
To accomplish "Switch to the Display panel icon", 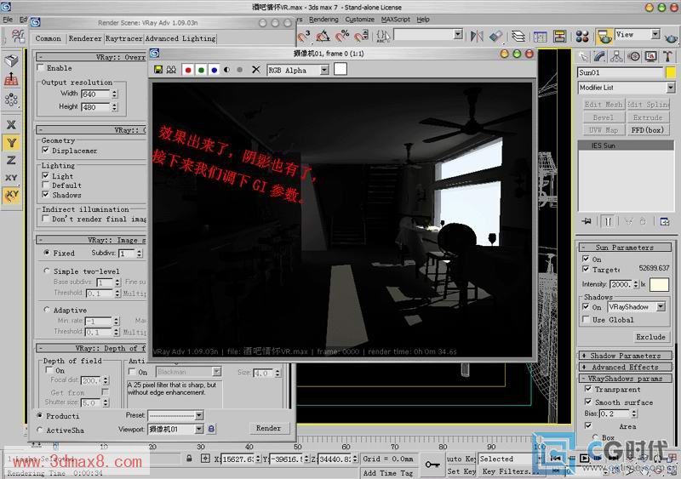I will coord(650,56).
